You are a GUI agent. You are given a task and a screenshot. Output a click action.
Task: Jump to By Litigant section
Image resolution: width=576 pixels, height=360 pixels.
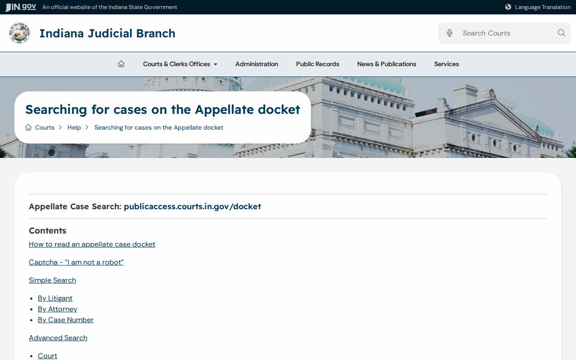55,298
